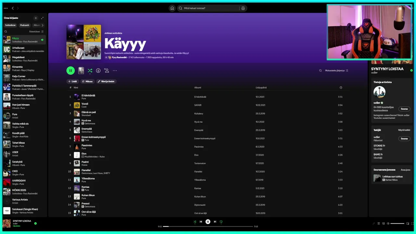Toggle saved checkmark in bottom now-playing bar
Image resolution: width=416 pixels, height=234 pixels.
tap(35, 224)
